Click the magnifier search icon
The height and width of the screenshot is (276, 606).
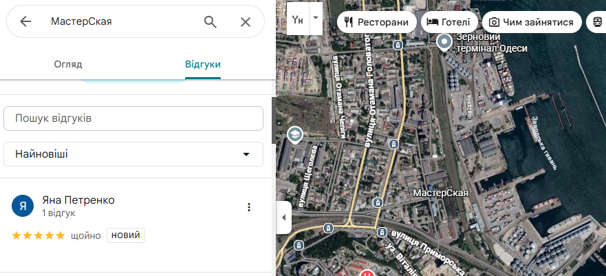click(210, 22)
